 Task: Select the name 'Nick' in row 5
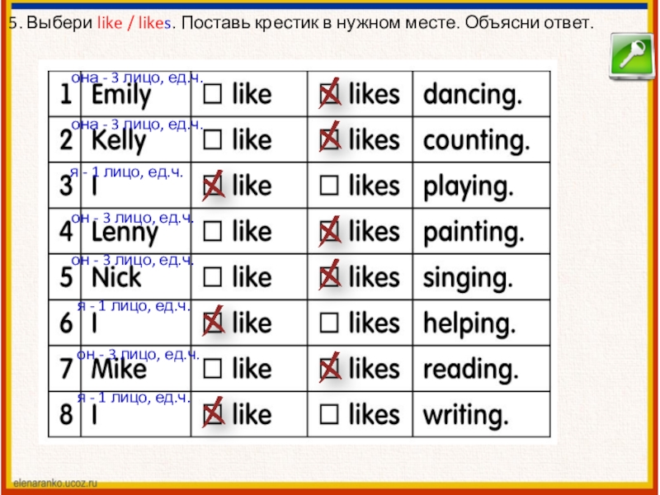click(116, 277)
